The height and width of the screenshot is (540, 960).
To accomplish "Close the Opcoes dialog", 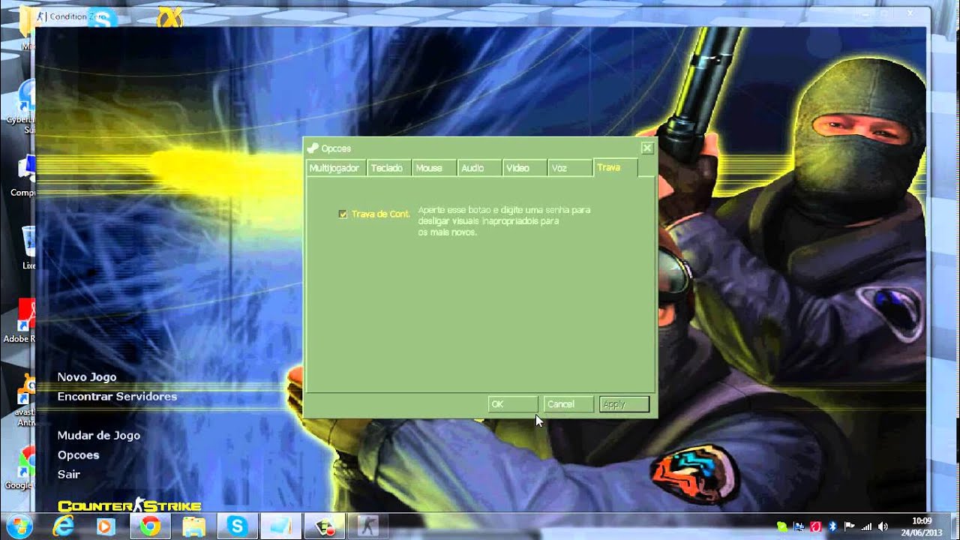I will 646,148.
